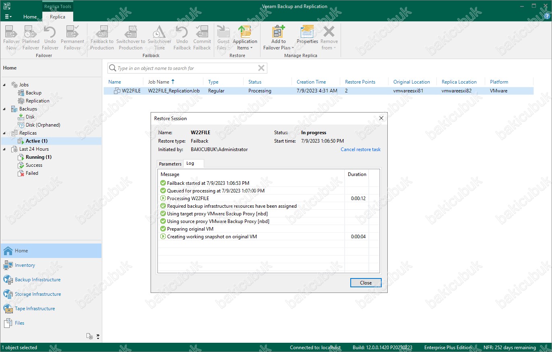
Task: Open the Tape Infrastructure view
Action: click(51, 309)
